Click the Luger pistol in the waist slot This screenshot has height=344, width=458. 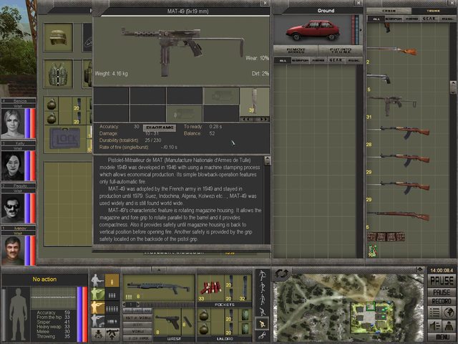[167, 322]
